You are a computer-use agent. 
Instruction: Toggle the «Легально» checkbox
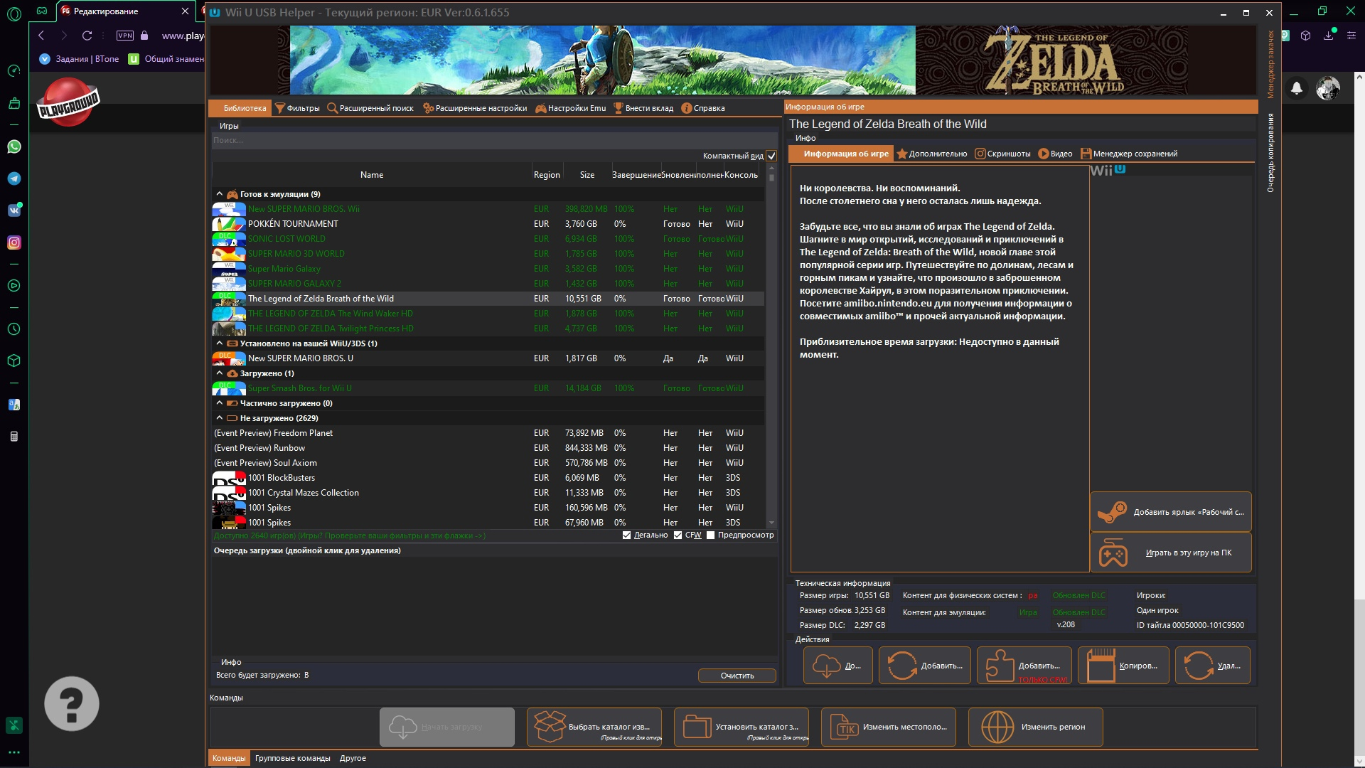626,535
